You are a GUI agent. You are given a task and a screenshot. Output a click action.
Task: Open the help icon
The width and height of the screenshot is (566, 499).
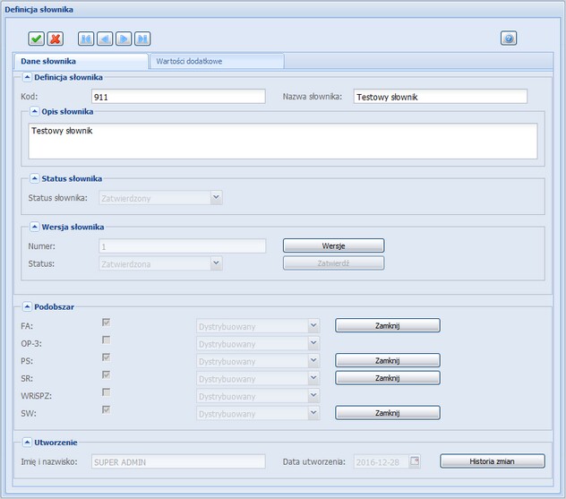click(509, 39)
